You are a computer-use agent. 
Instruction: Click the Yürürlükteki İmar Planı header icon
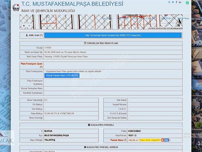(x=85, y=43)
